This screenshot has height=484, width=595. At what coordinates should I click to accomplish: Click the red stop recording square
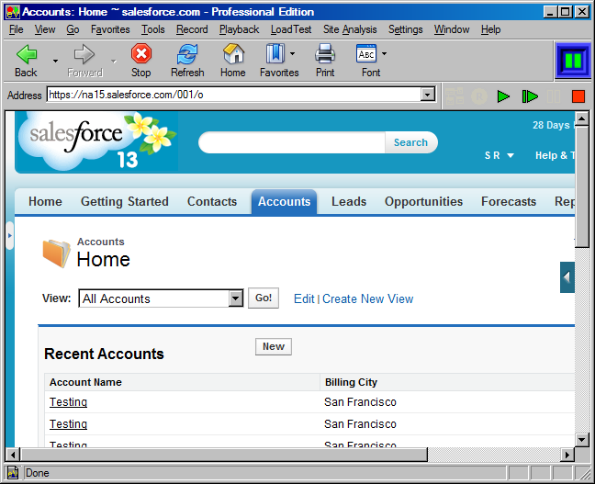[578, 96]
